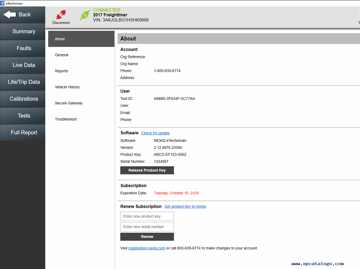Click the version number 2.12.8976.23390
The width and height of the screenshot is (360, 269).
click(x=168, y=148)
